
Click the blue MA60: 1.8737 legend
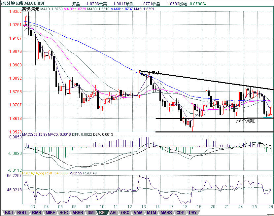click(x=121, y=9)
